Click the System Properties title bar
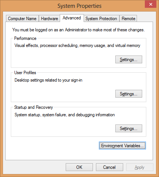The image size is (159, 177). tap(79, 6)
